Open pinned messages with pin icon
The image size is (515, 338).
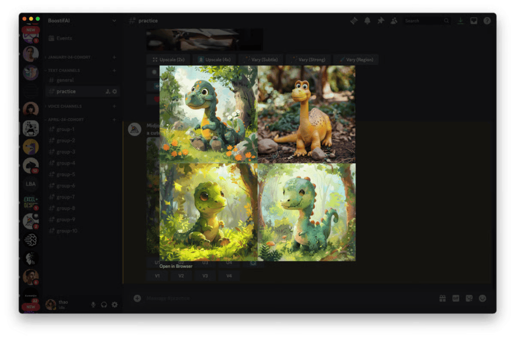(381, 21)
